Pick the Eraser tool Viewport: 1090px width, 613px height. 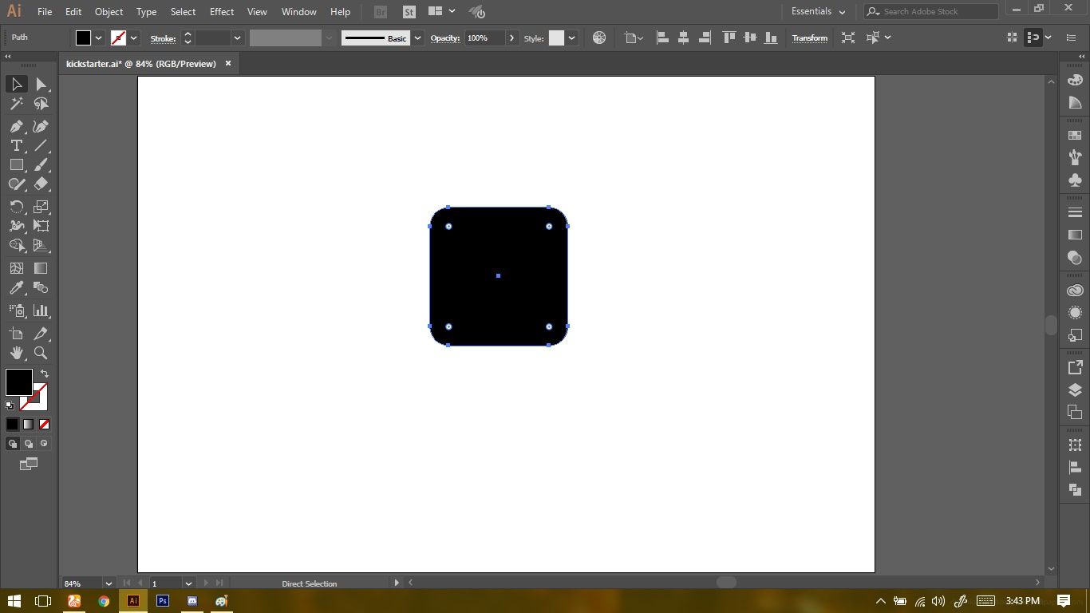(41, 184)
